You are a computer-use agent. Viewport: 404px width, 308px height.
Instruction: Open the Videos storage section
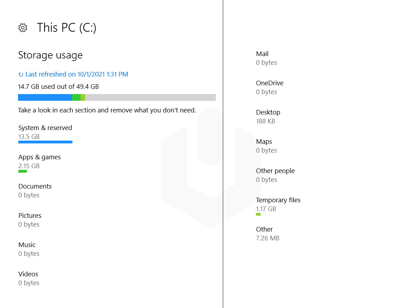tap(28, 274)
